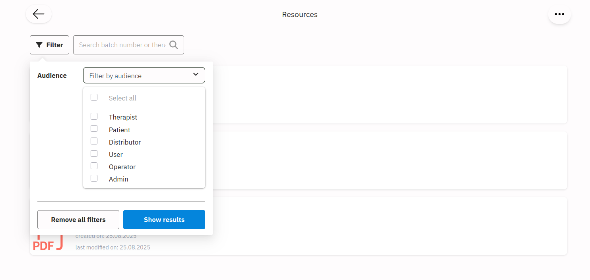Screen dimensions: 590x280
Task: Open the PDF file icon
Action: coord(47,243)
